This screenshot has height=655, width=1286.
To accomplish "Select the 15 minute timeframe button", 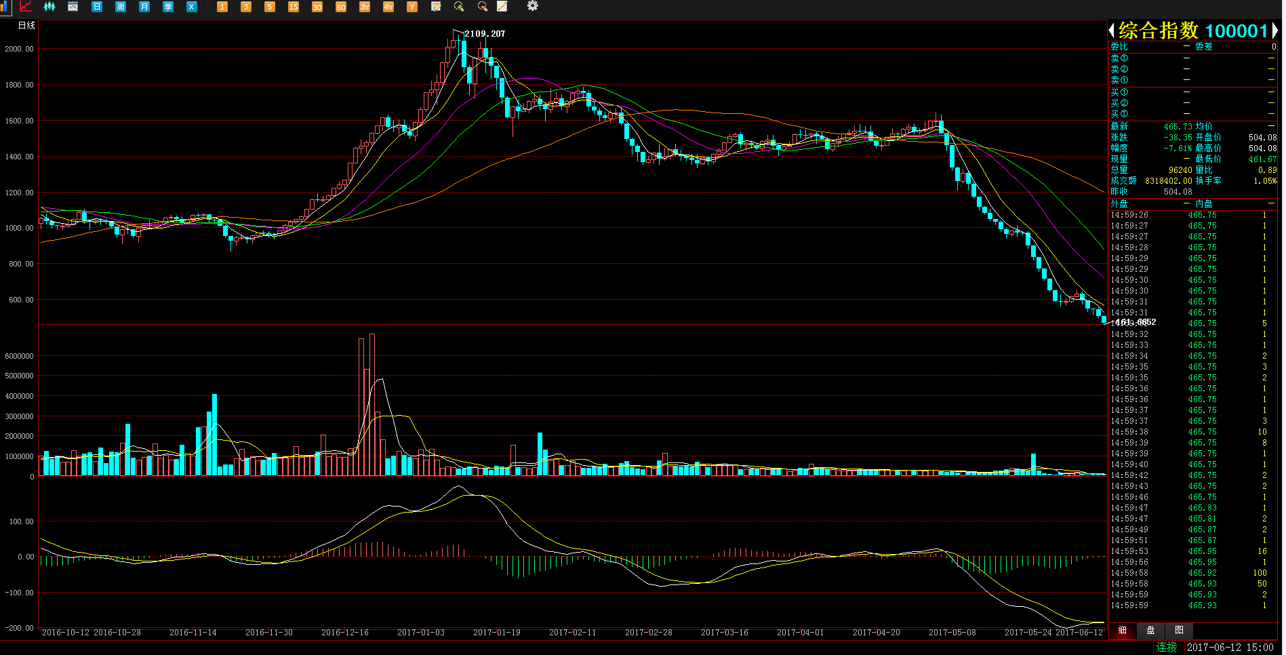I will 294,7.
